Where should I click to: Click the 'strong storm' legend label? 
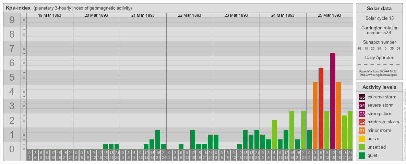(380, 114)
